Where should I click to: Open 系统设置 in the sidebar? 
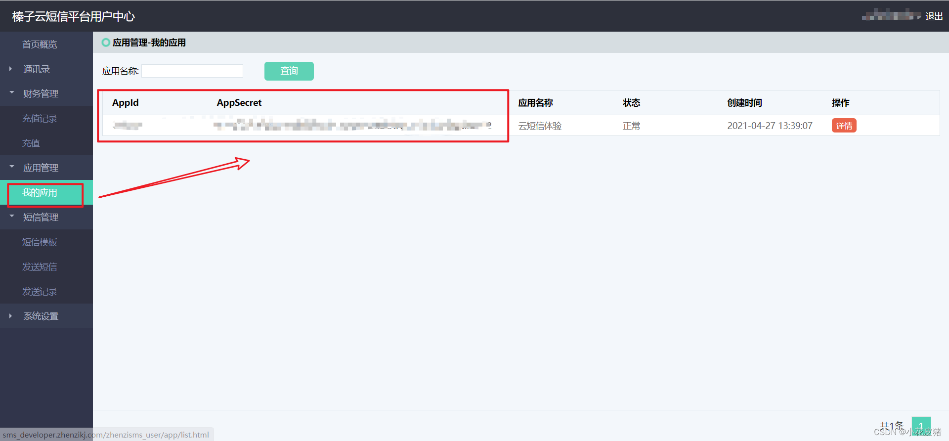pyautogui.click(x=41, y=316)
